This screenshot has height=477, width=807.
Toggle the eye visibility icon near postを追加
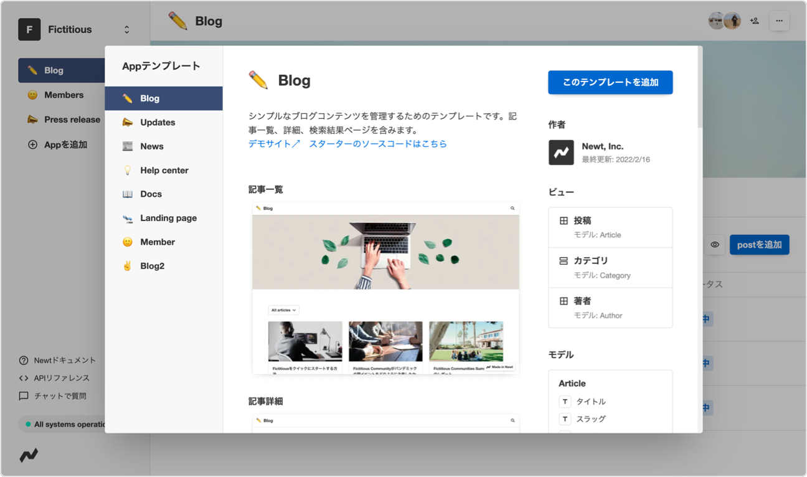715,245
